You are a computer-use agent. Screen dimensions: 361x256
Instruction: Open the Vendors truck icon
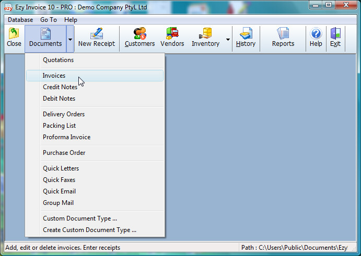(172, 33)
